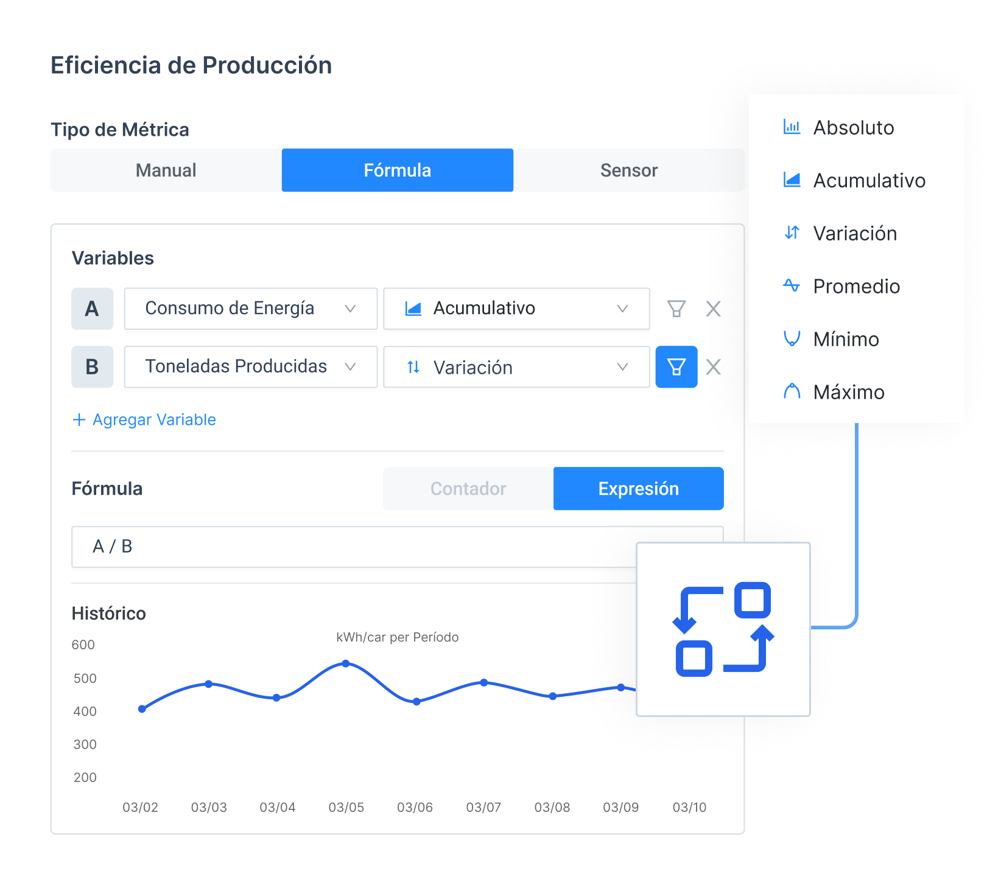1001x877 pixels.
Task: Click Agregar Variable link
Action: [x=144, y=420]
